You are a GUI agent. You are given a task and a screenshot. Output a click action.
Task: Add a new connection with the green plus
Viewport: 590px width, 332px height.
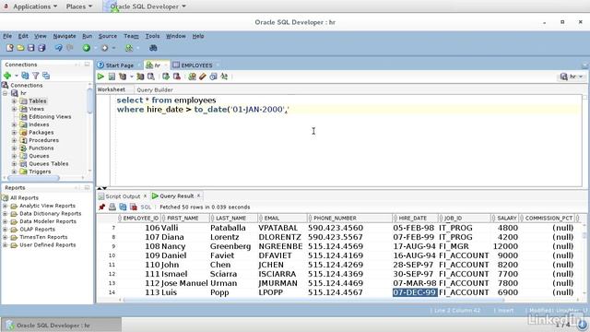tap(7, 76)
